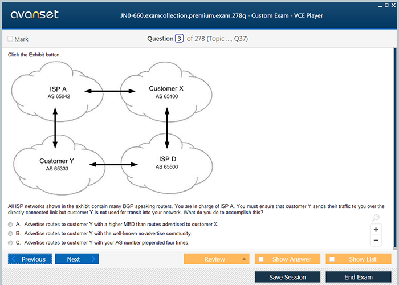Click the AS 65042 text
Screen dimensions: 399x285
59,96
